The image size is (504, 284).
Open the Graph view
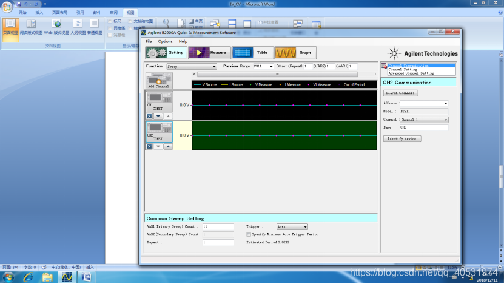(295, 52)
